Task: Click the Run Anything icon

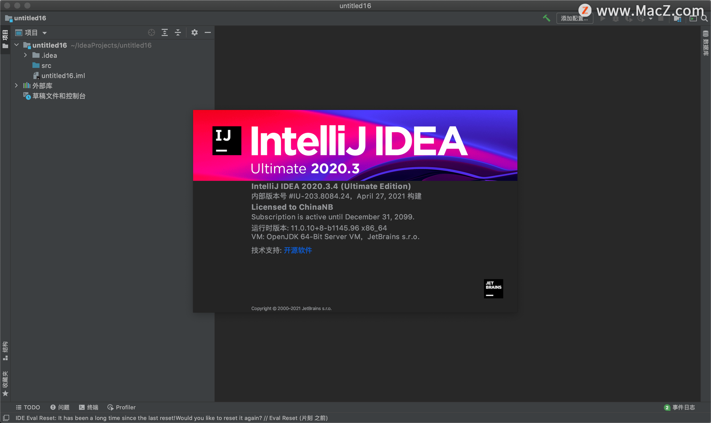Action: pos(693,18)
